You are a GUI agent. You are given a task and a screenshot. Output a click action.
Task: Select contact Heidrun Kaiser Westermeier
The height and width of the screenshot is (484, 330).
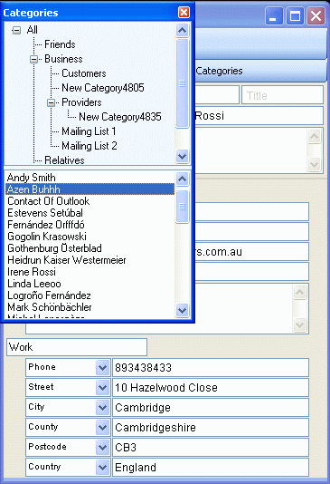(90, 260)
